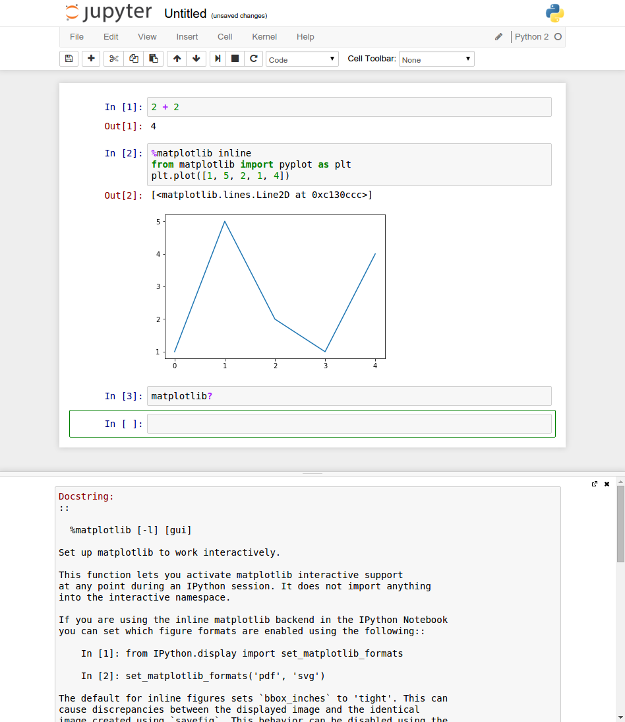Click 'Set up matplotlib to work interactively.' text
This screenshot has height=722, width=625.
click(x=169, y=552)
